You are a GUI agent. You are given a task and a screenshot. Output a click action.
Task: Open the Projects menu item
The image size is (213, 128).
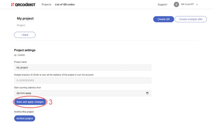coord(47,4)
